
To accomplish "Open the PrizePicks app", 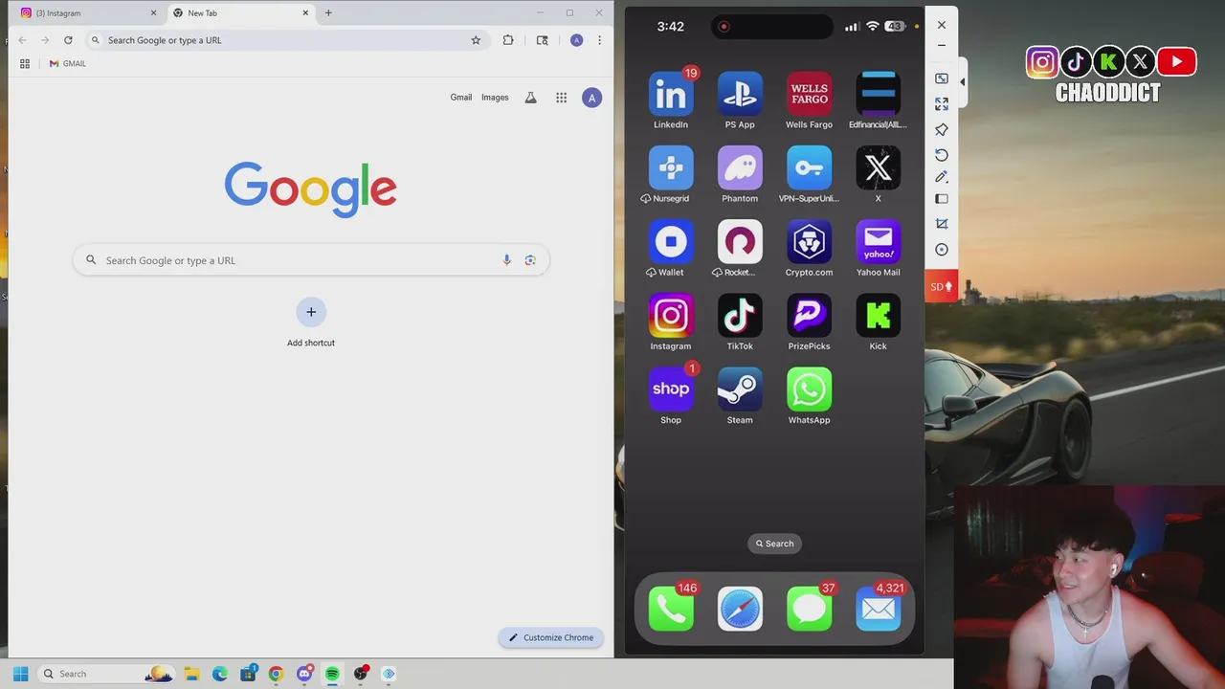I will click(809, 316).
